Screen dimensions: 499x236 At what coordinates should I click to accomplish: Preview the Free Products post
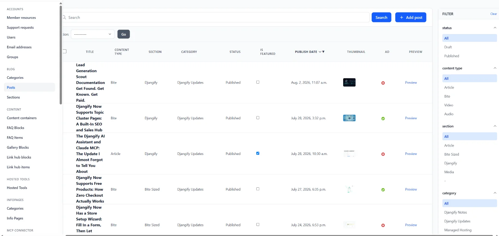(x=411, y=189)
